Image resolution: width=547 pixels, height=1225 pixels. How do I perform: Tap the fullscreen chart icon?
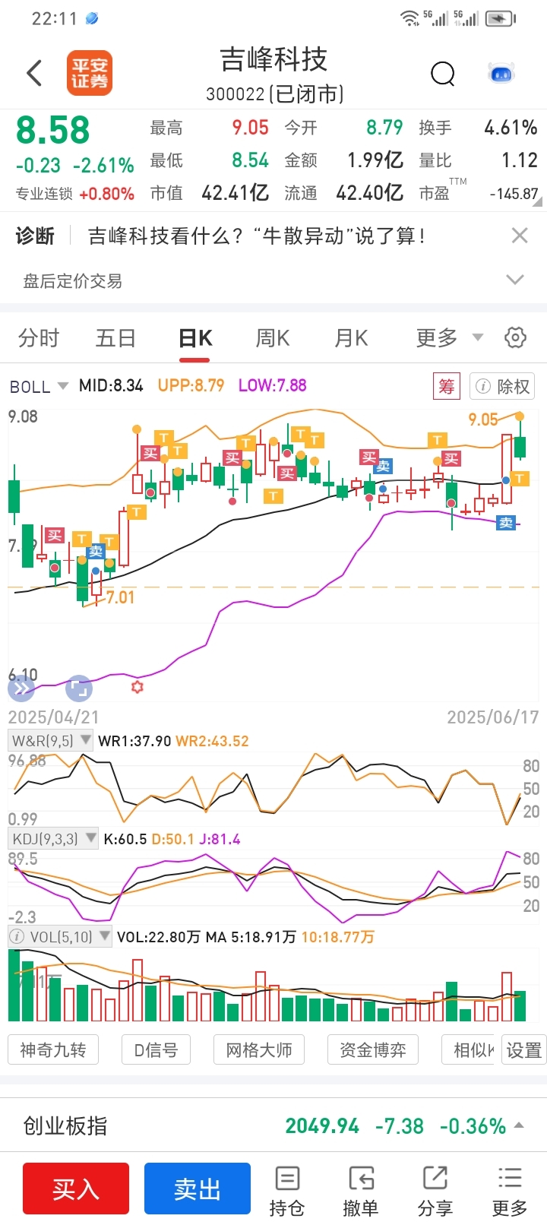[x=78, y=688]
